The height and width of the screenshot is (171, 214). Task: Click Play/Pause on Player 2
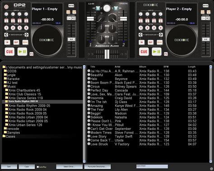click(x=157, y=52)
